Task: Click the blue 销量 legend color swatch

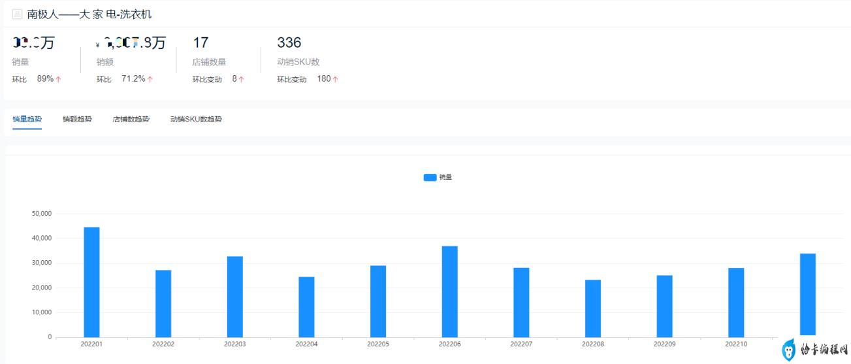Action: 430,177
